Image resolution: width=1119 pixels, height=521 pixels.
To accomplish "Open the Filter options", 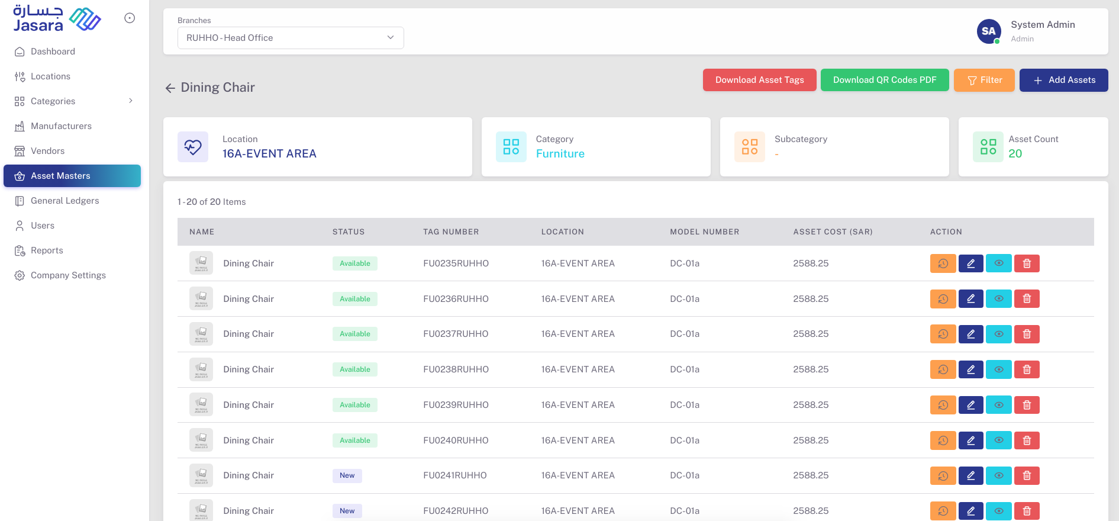I will [x=984, y=80].
